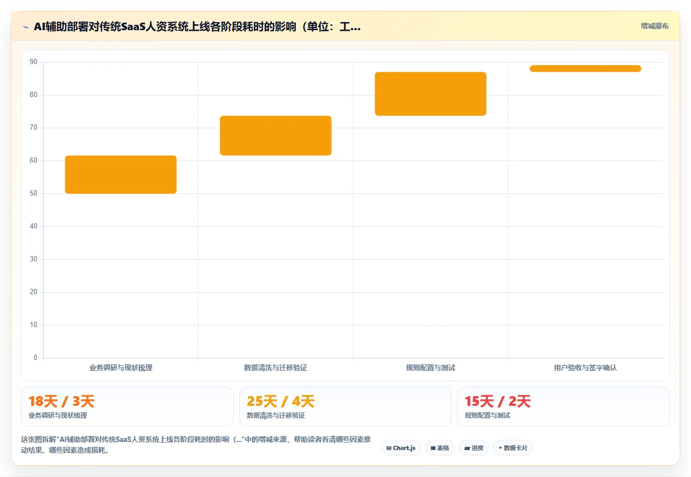Open the 15天 / 2天 data card

pyautogui.click(x=563, y=406)
